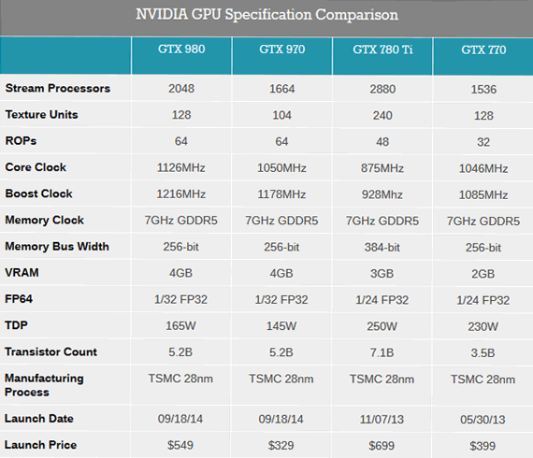Image resolution: width=533 pixels, height=458 pixels.
Task: Click the Memory Clock row label
Action: click(x=44, y=220)
